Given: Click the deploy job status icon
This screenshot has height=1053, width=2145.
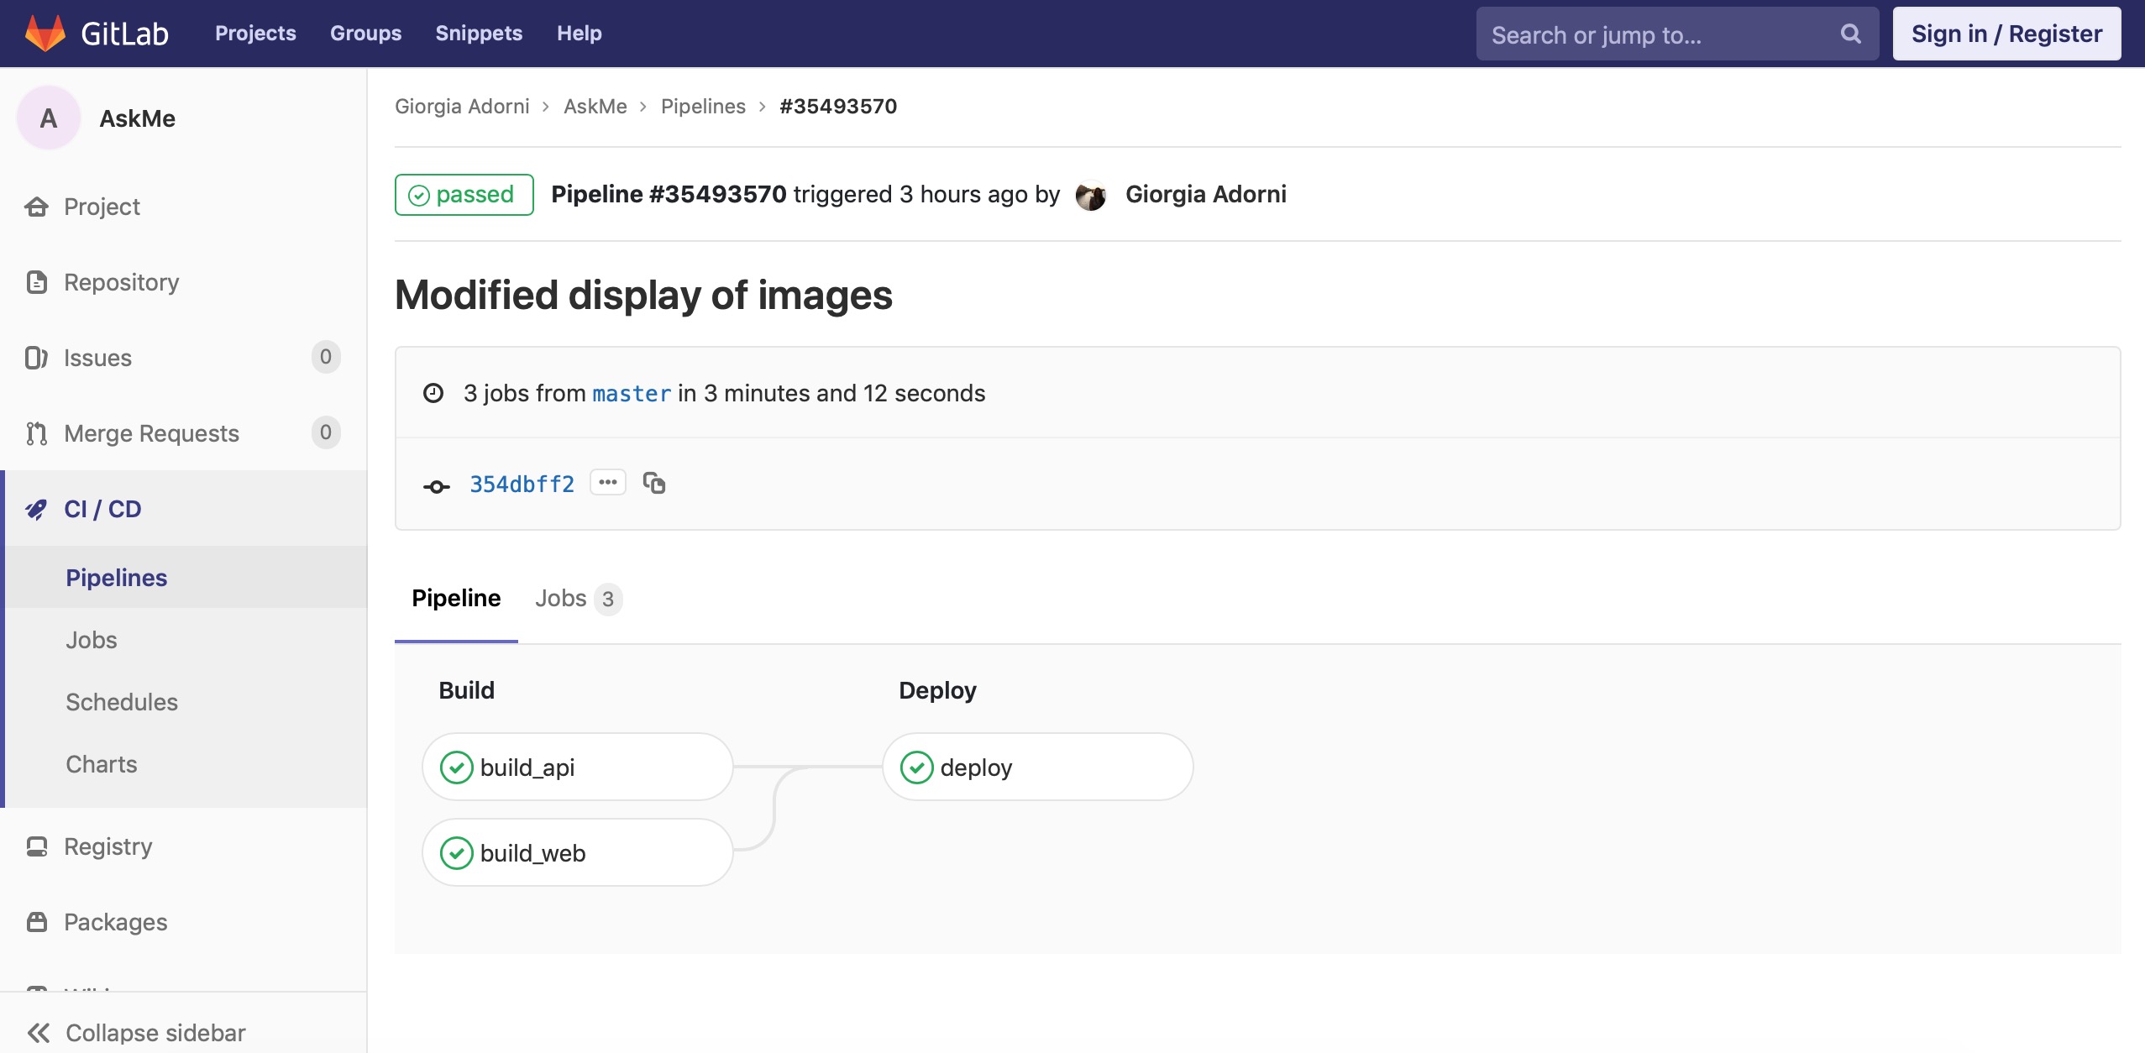Looking at the screenshot, I should (916, 767).
